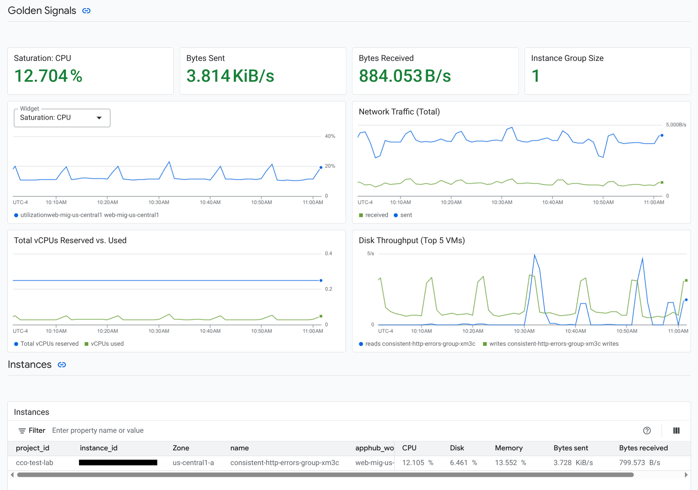Hide the writes series in Disk Throughput legend
Screen dimensions: 698x490
(551, 344)
